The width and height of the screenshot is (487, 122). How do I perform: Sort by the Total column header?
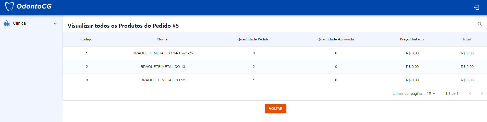[467, 39]
